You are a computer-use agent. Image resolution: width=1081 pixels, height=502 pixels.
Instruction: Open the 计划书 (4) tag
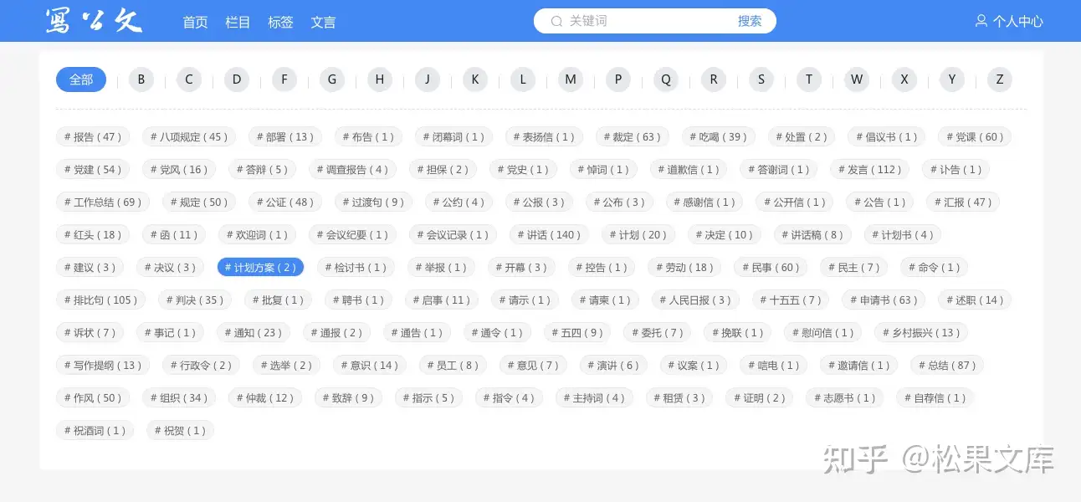pyautogui.click(x=903, y=235)
